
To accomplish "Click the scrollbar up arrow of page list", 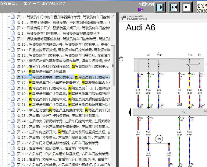I will (113, 16).
